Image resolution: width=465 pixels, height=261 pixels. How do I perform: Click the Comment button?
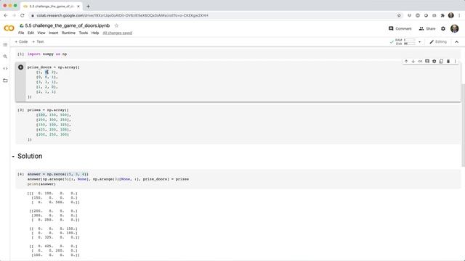coord(400,29)
